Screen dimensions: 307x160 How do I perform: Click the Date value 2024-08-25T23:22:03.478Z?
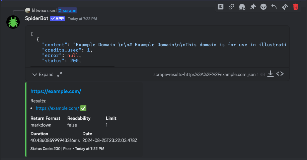(x=110, y=140)
